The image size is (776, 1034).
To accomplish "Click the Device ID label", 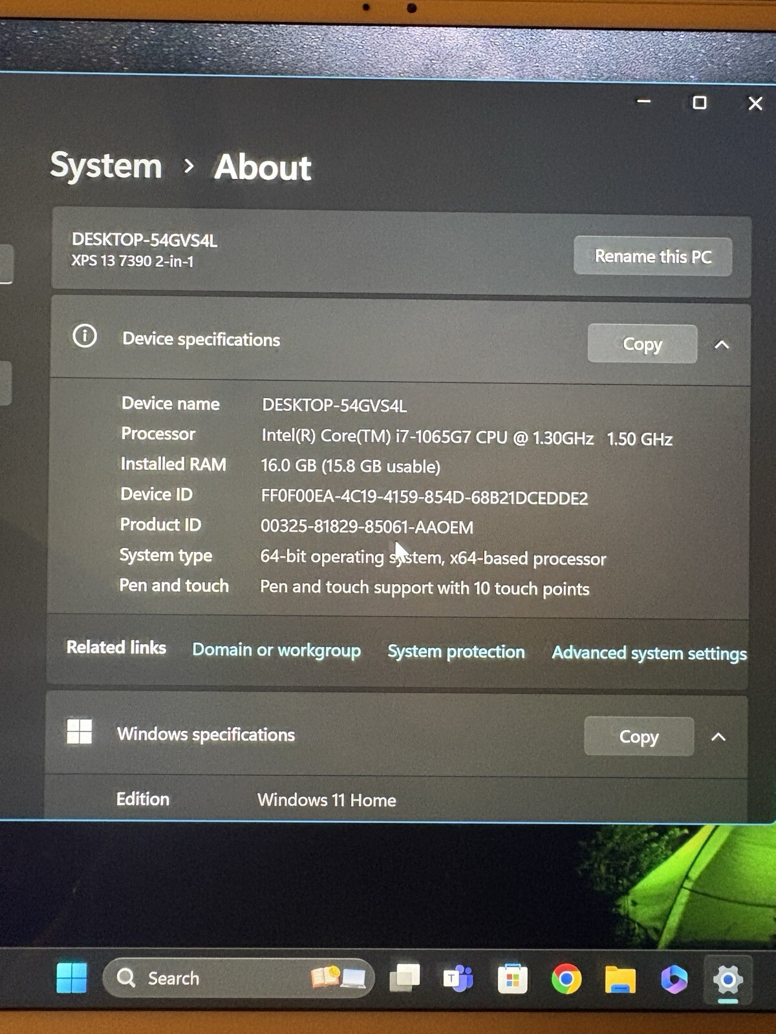I will 156,494.
